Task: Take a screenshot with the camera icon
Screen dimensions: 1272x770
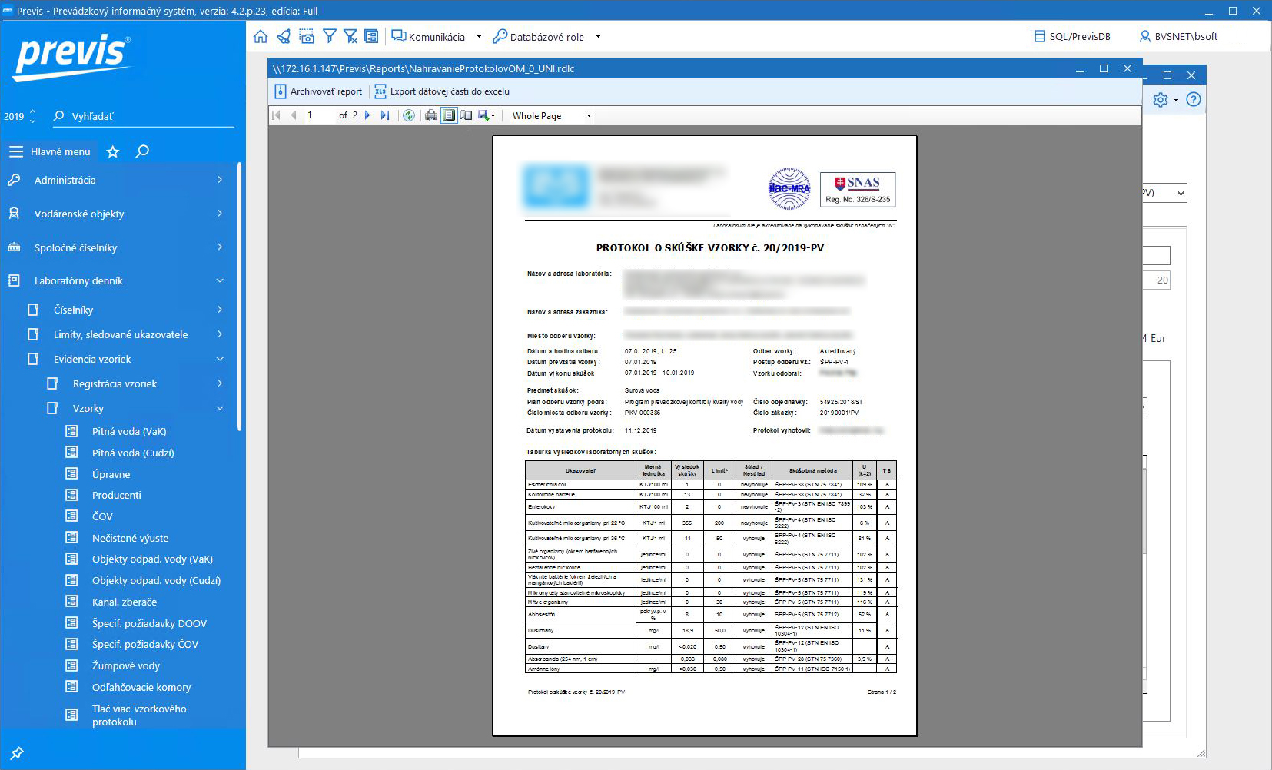Action: tap(307, 36)
